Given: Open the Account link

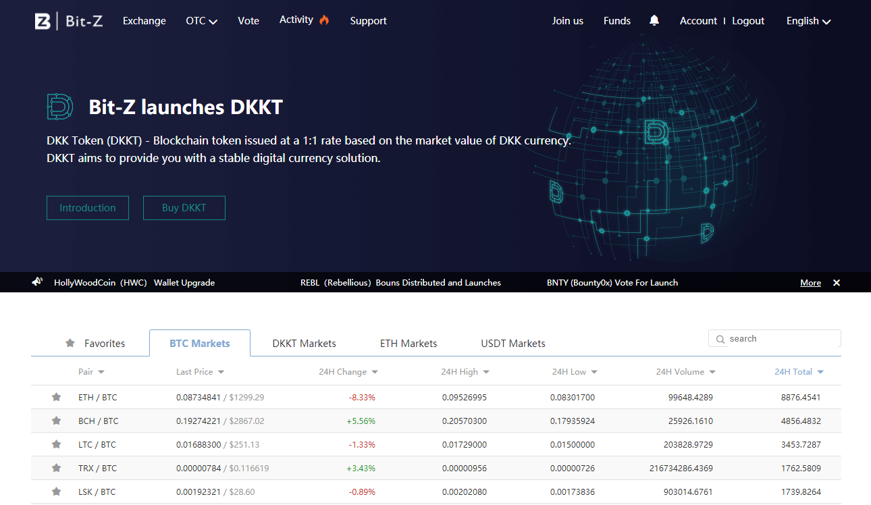Looking at the screenshot, I should pos(698,21).
